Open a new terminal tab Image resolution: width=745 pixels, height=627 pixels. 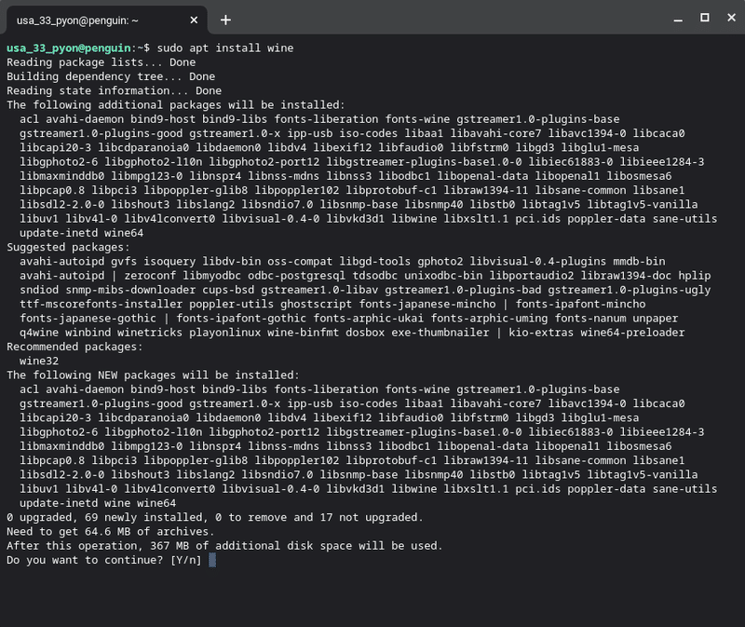click(225, 20)
